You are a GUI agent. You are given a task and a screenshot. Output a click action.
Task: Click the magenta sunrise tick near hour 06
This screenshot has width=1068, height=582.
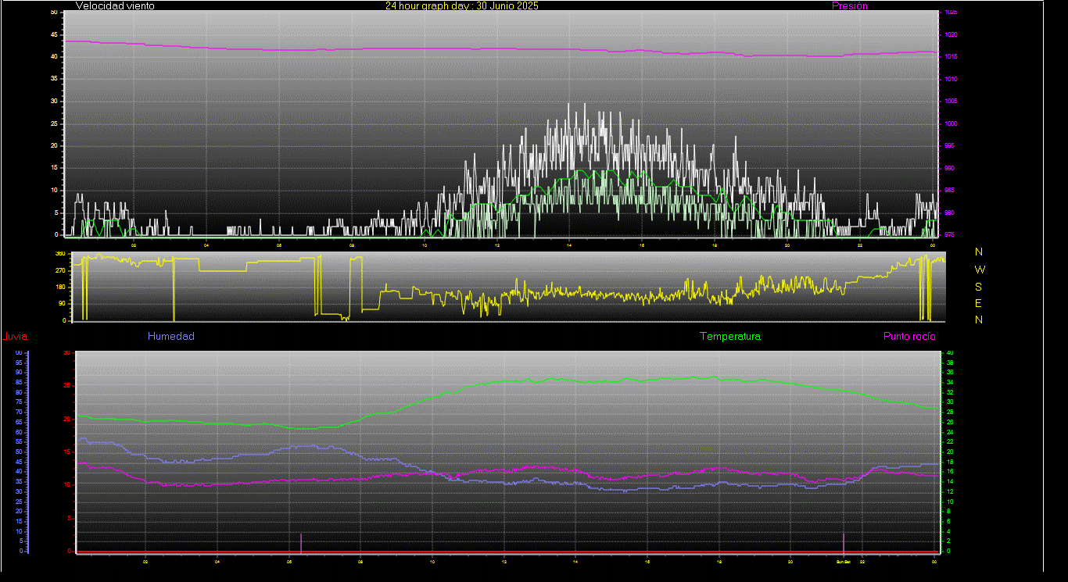tap(301, 543)
